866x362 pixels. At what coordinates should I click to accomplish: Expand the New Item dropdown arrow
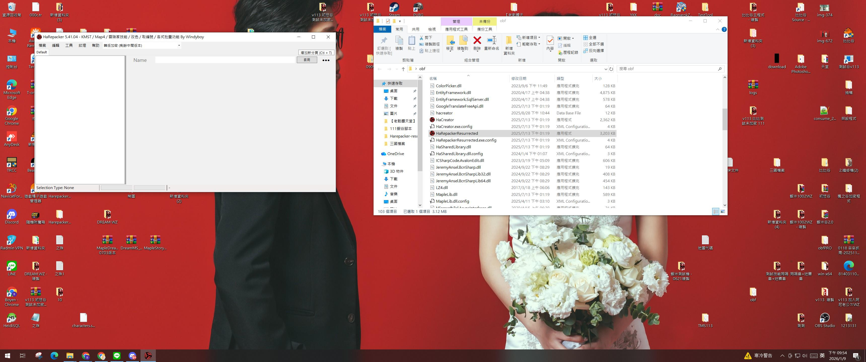click(x=539, y=38)
